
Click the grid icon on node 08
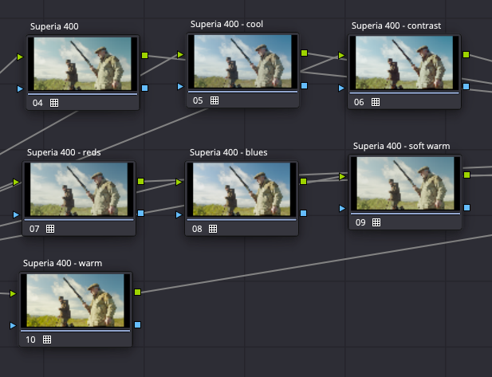[213, 229]
